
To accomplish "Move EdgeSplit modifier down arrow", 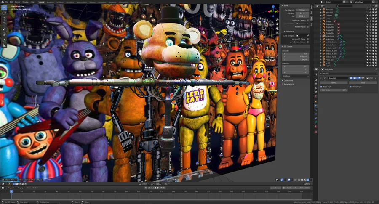I will (371, 78).
